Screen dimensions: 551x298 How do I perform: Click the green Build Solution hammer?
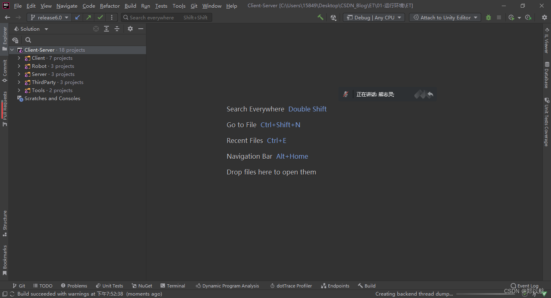tap(320, 17)
